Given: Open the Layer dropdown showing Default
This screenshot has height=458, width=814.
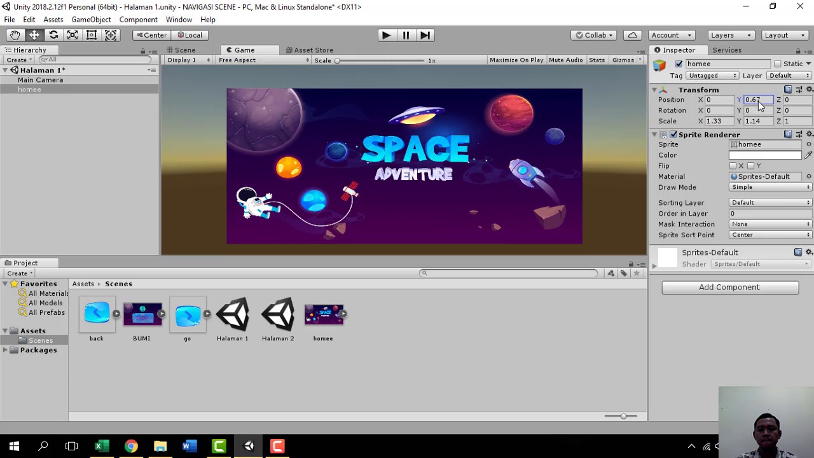Looking at the screenshot, I should click(x=789, y=76).
